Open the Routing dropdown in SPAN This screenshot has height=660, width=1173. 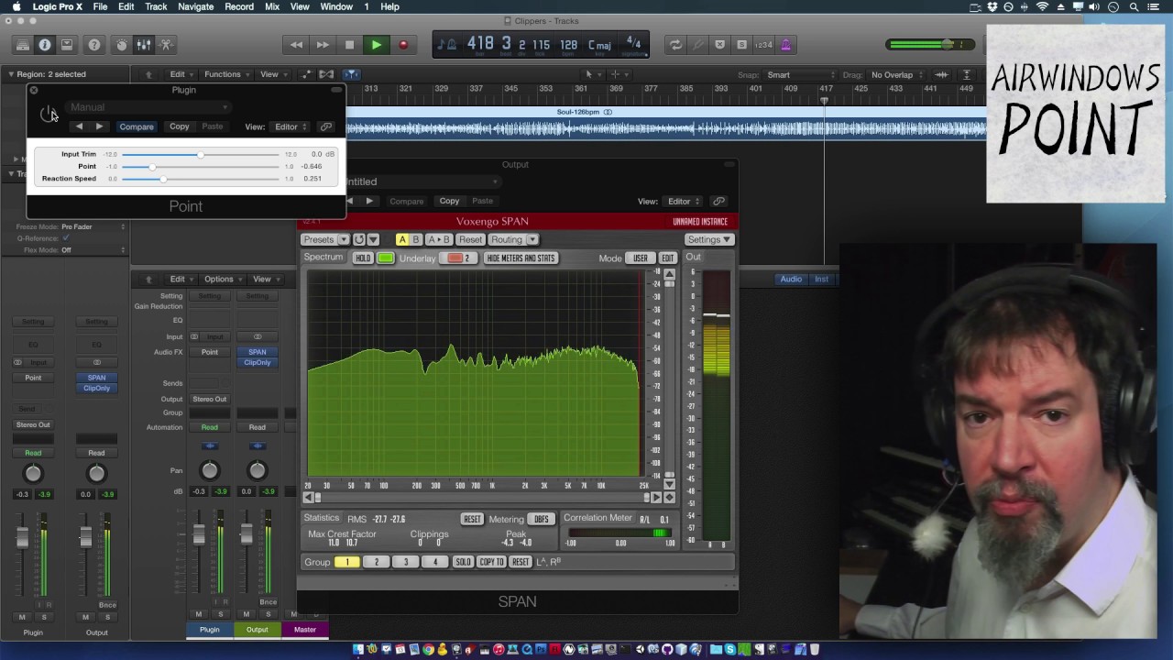(513, 239)
